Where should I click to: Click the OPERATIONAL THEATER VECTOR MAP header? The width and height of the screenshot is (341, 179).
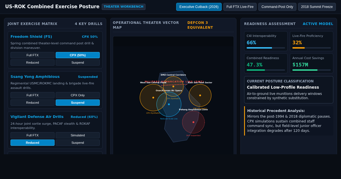146,25
